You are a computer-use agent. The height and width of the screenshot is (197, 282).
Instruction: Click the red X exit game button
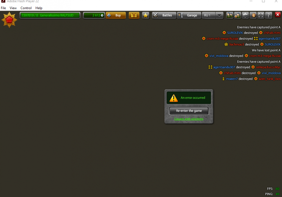click(278, 15)
